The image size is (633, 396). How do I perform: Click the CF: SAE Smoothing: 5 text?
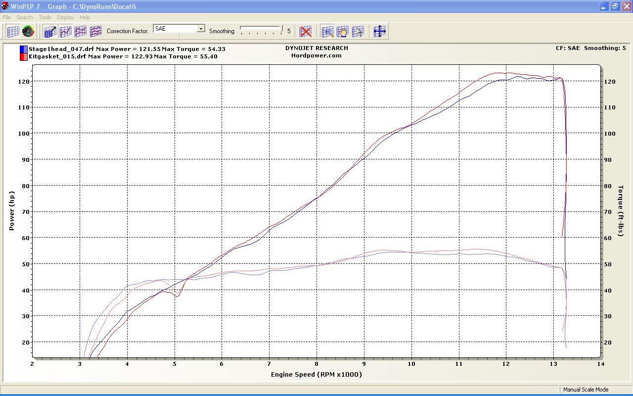tap(591, 48)
